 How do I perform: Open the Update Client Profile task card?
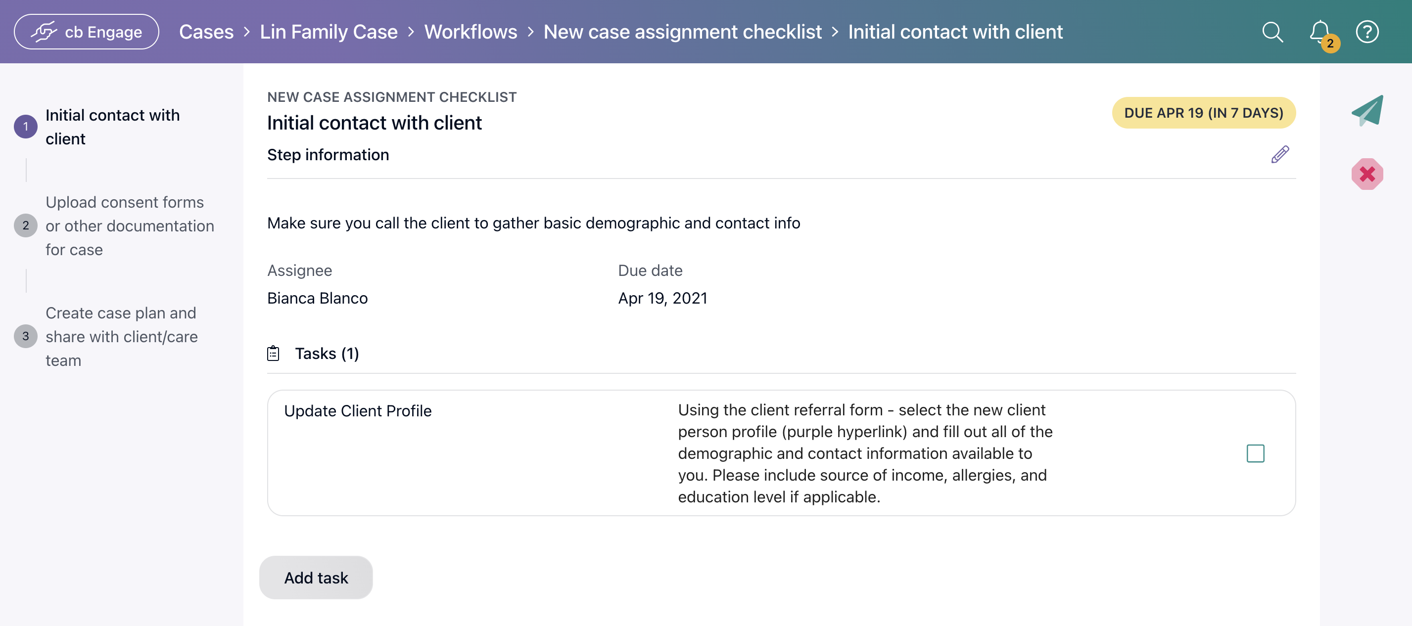point(357,410)
